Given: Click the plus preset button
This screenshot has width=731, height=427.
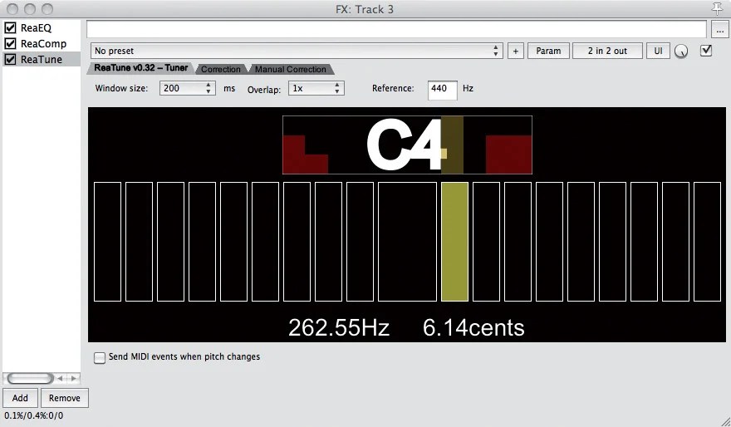Looking at the screenshot, I should (x=515, y=51).
